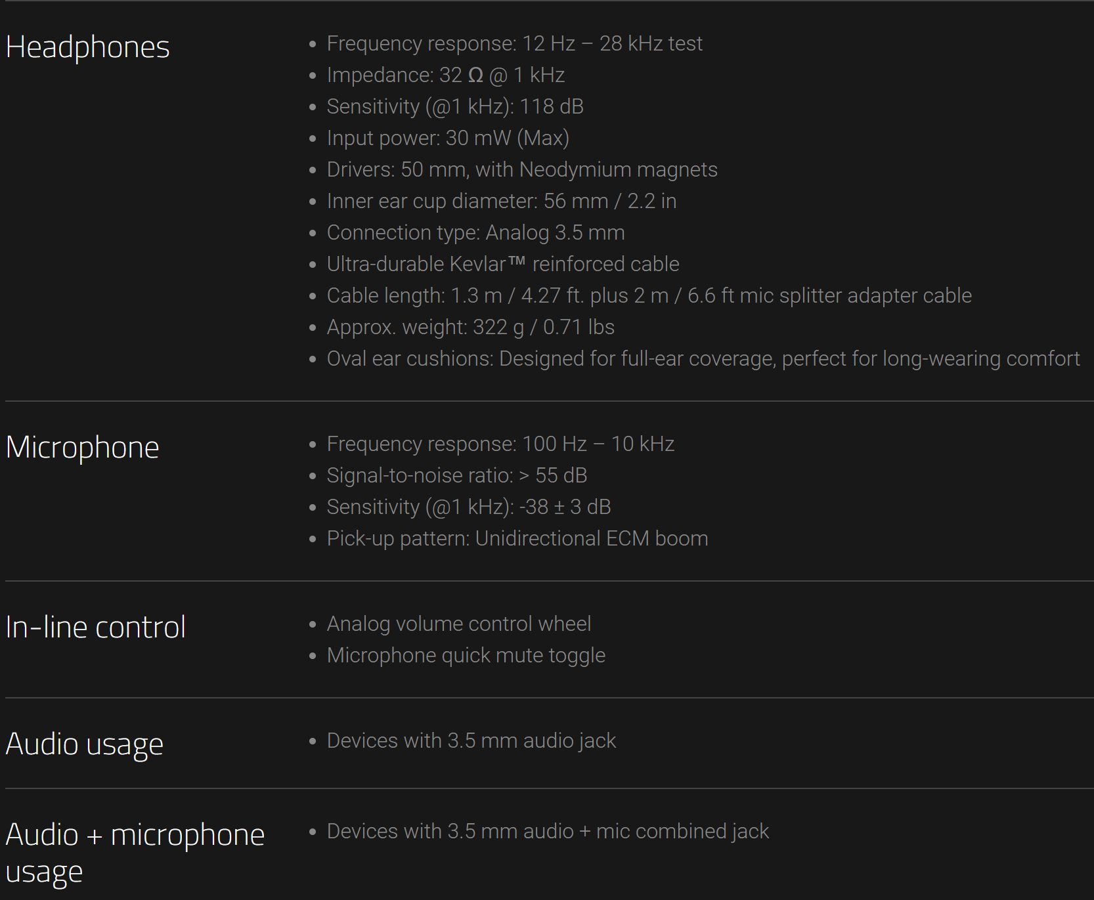Click the Oval ear cushions description
The image size is (1094, 900).
(x=703, y=359)
